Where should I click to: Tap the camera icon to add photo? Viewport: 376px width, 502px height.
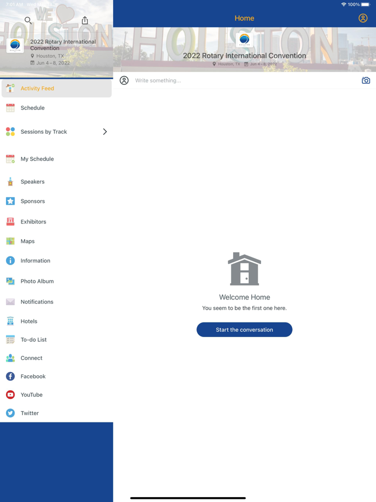[x=366, y=81]
